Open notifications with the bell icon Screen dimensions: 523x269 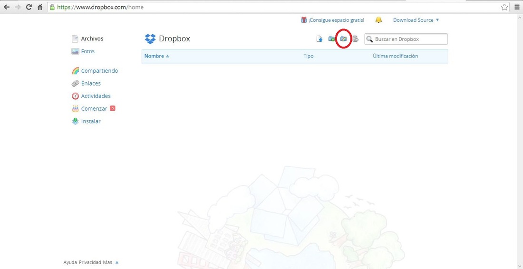[x=378, y=20]
